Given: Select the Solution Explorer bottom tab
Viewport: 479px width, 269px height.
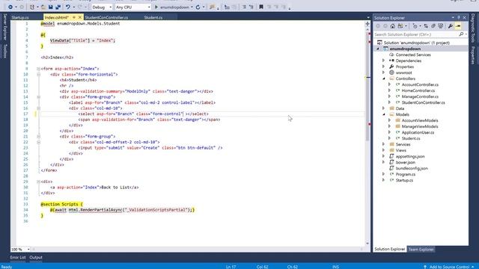Looking at the screenshot, I should click(x=390, y=249).
